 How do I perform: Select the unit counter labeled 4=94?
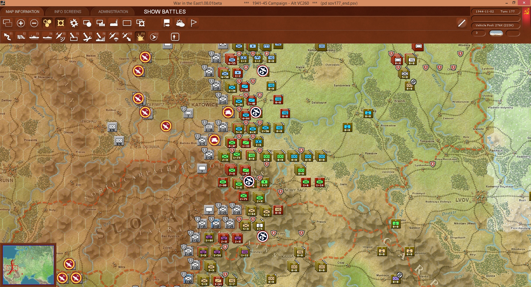point(246,115)
